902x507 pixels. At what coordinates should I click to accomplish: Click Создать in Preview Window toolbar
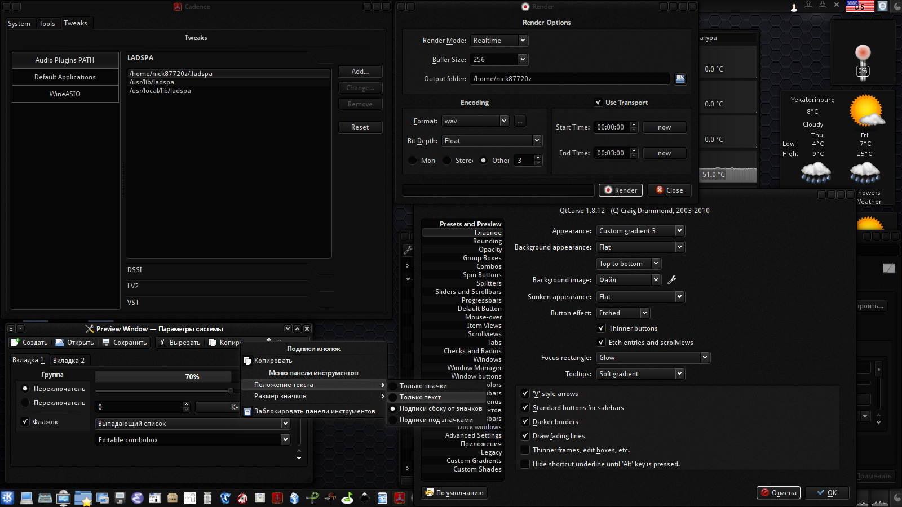[x=30, y=343]
